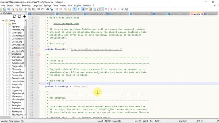Image resolution: width=219 pixels, height=123 pixels.
Task: Select Logger.php in the Config tree
Action: pyautogui.click(x=17, y=90)
